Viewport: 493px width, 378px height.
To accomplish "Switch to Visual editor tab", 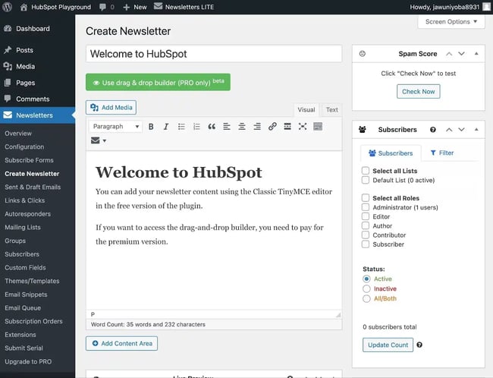I will pos(306,110).
